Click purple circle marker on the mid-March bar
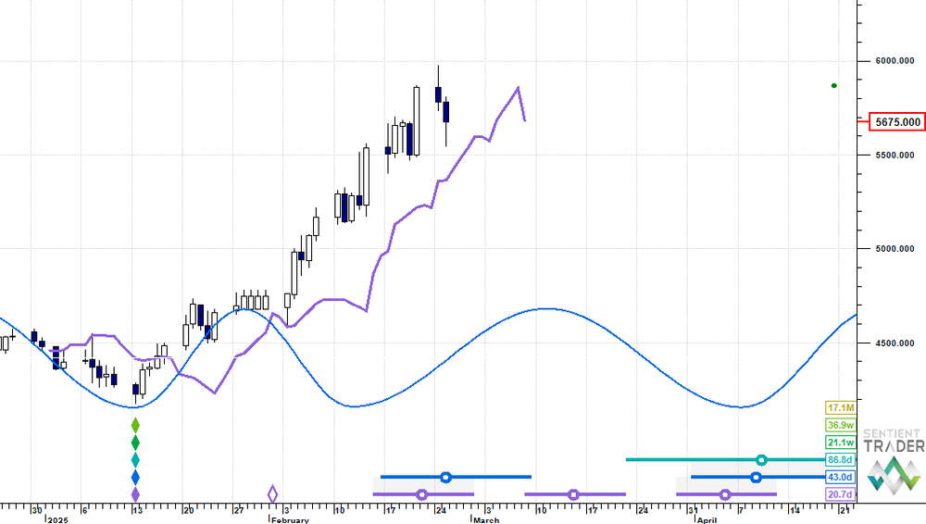The image size is (926, 524). pos(573,494)
